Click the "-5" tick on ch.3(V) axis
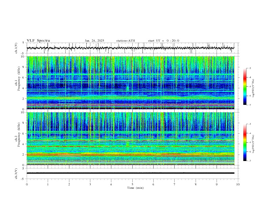 coord(23,179)
